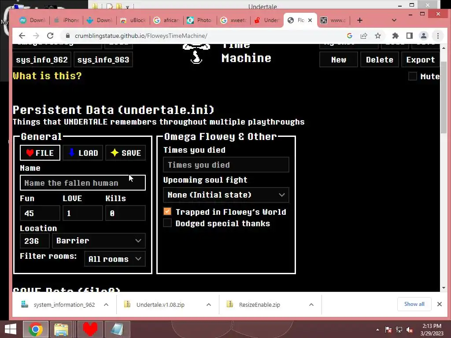Click the SAVE button with yellow star
Viewport: 451px width, 338px height.
coord(126,153)
